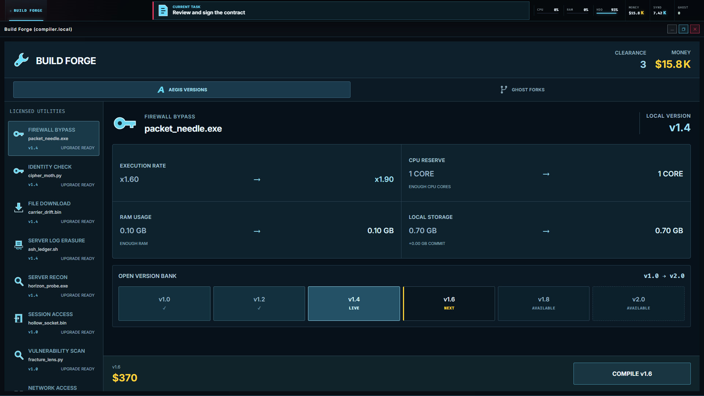Click the CPU usage meter
The height and width of the screenshot is (396, 704).
548,10
